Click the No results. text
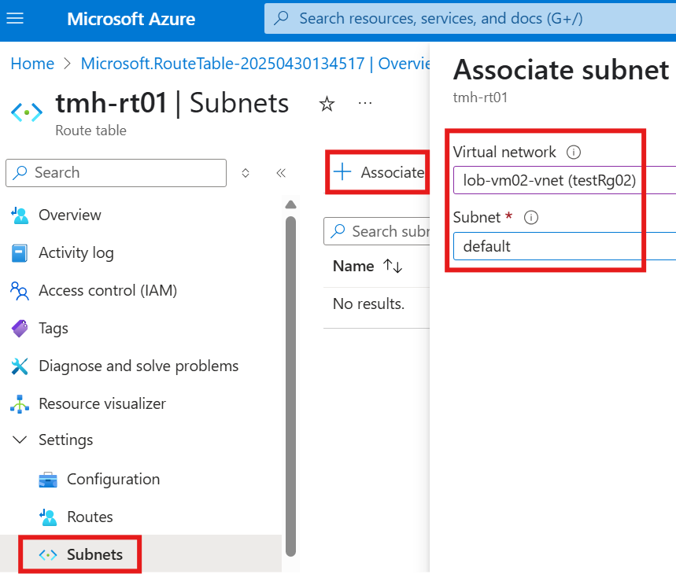The width and height of the screenshot is (676, 574). pos(368,304)
